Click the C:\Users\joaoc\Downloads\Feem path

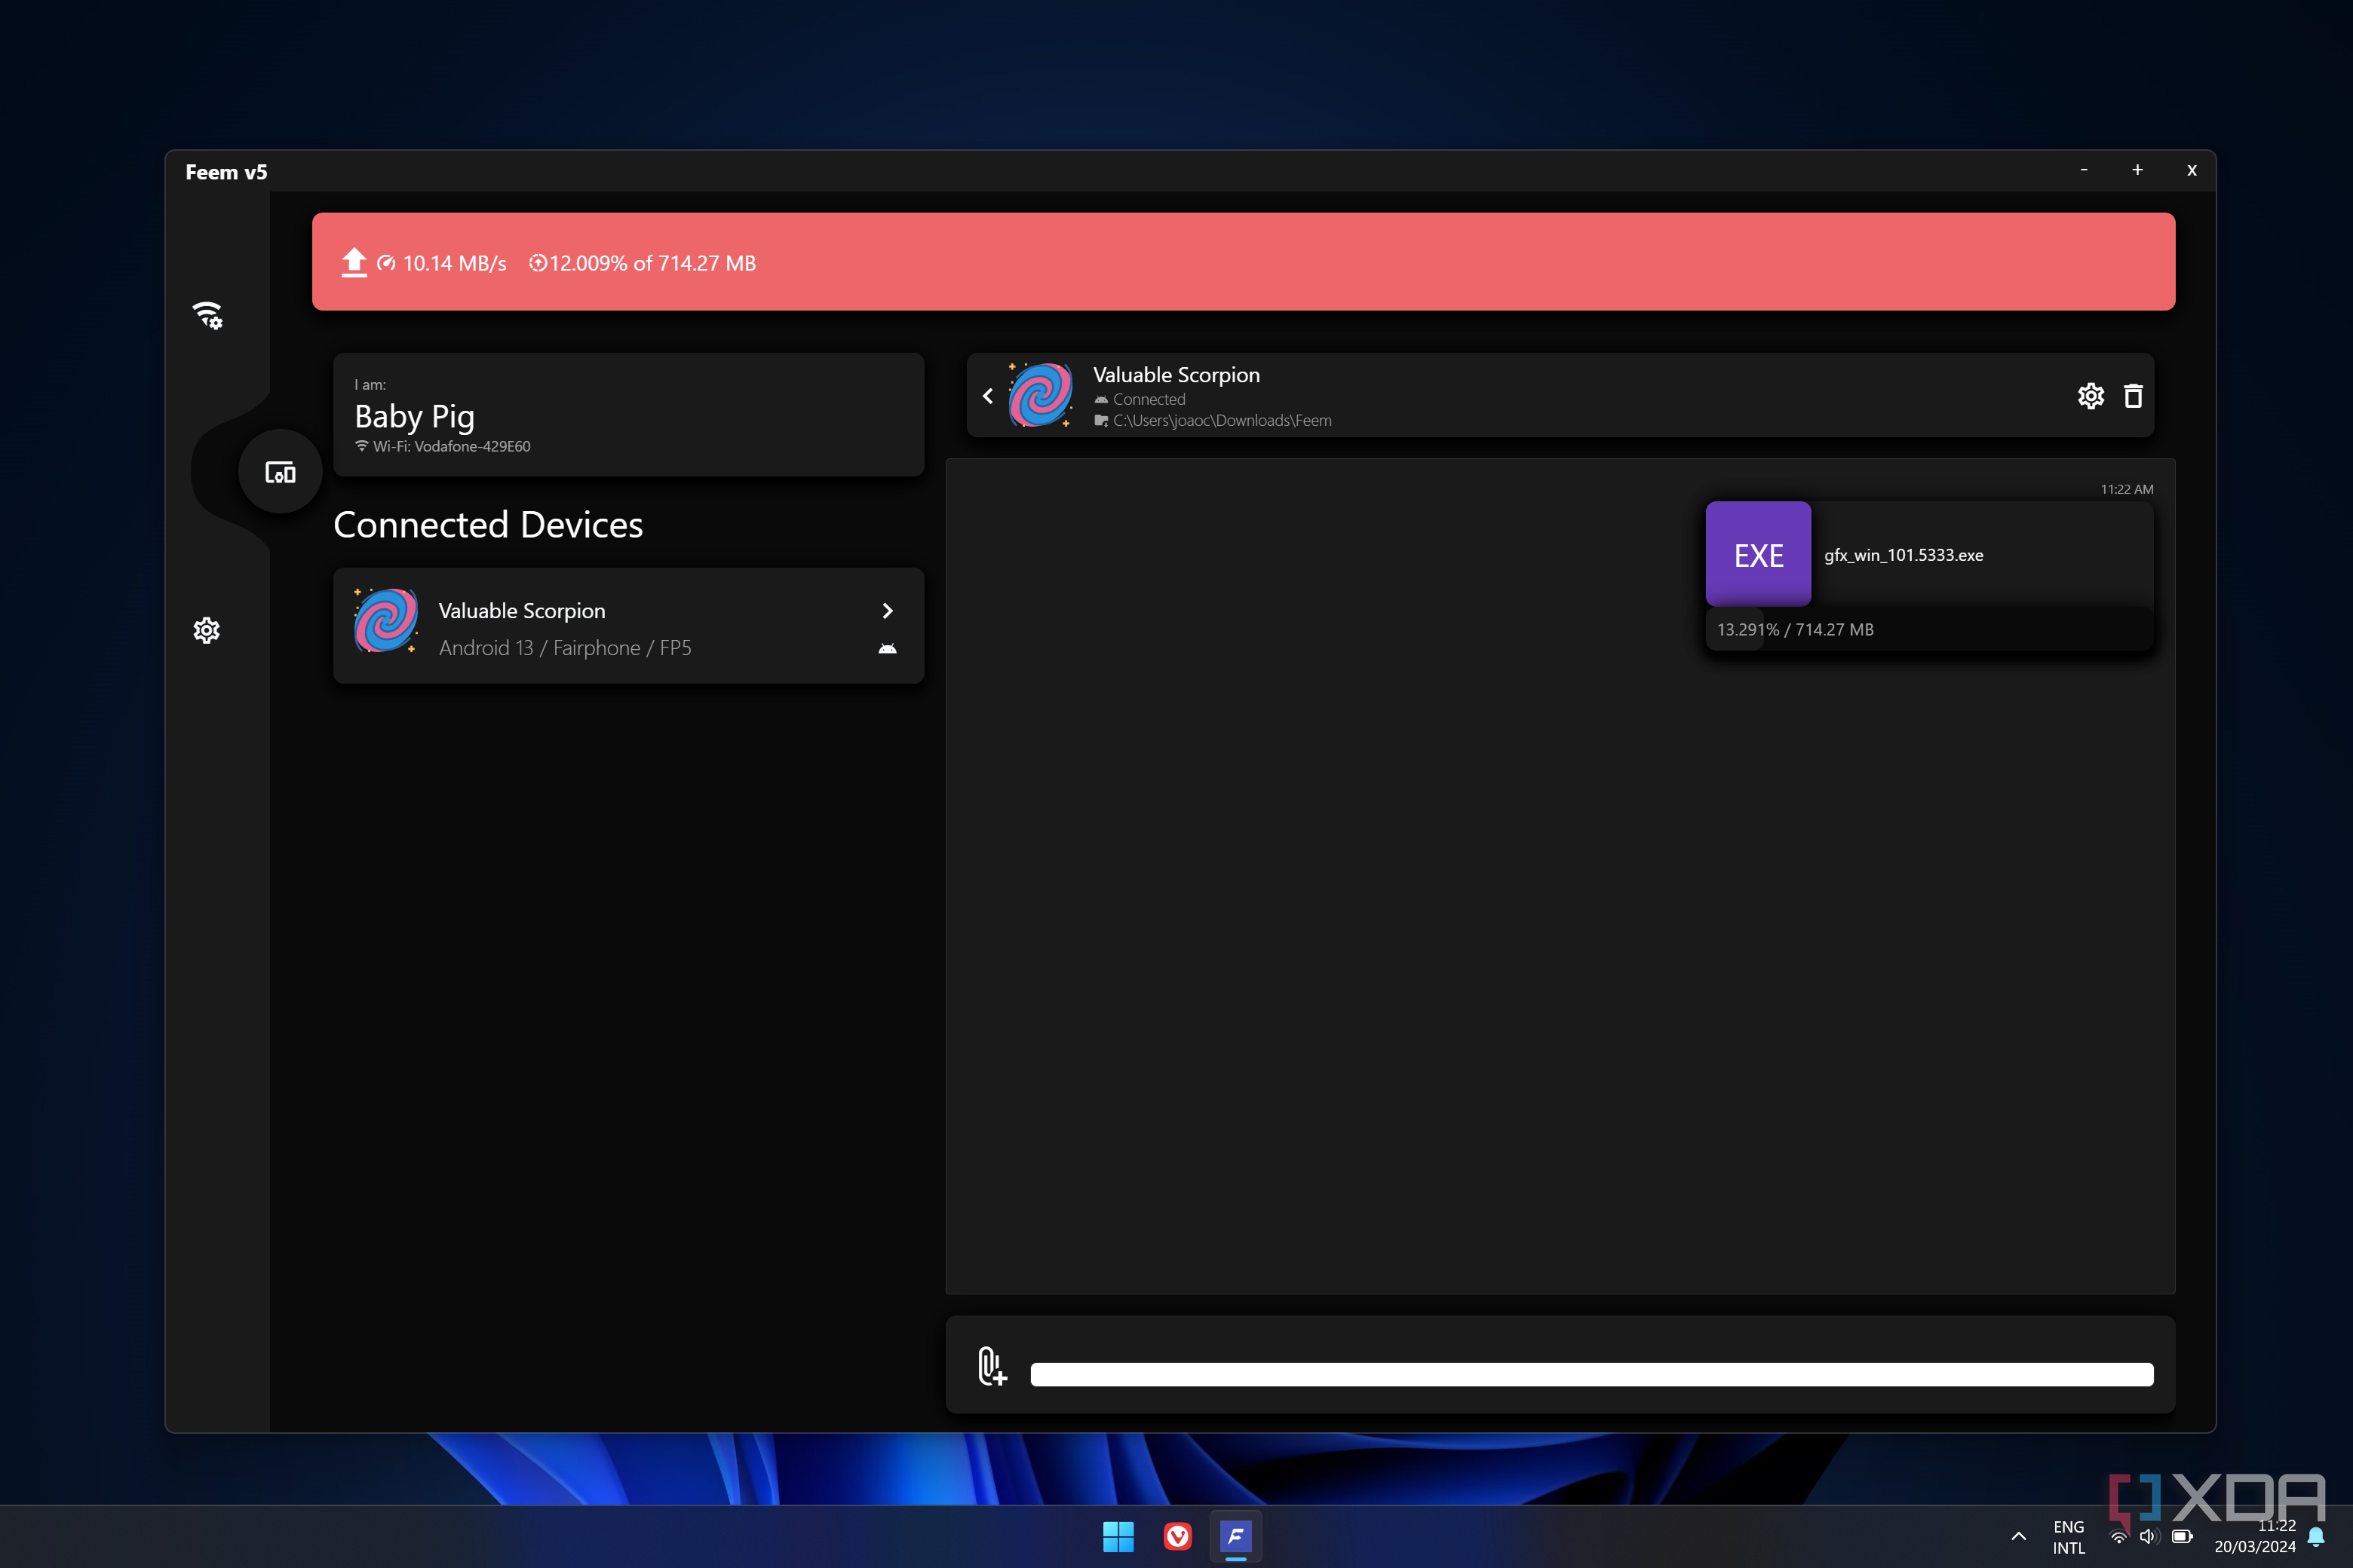pyautogui.click(x=1222, y=421)
